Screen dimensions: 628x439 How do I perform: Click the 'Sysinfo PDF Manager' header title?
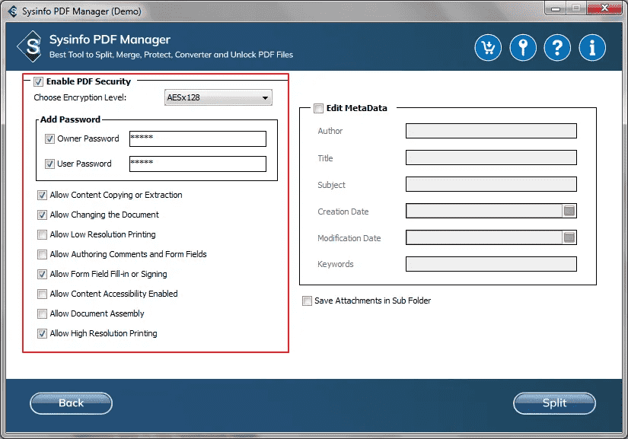(x=110, y=40)
